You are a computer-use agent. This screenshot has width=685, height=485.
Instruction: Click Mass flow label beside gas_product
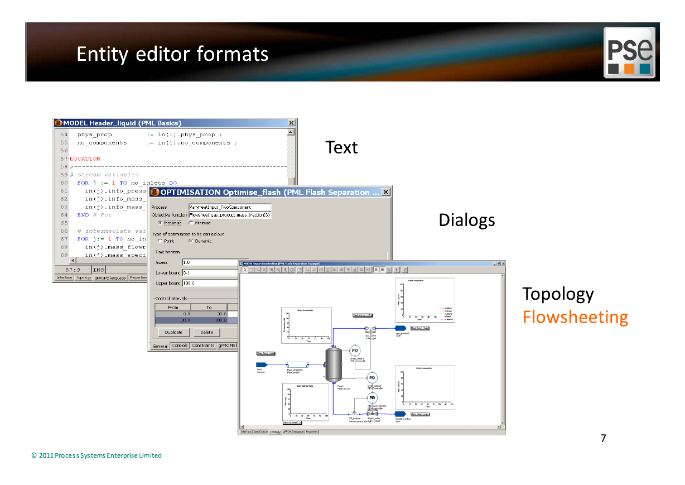click(x=420, y=328)
